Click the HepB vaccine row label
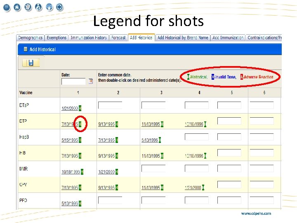 (x=24, y=137)
